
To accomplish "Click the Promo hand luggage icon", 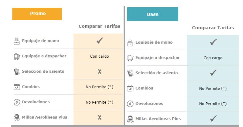I will (17, 41).
